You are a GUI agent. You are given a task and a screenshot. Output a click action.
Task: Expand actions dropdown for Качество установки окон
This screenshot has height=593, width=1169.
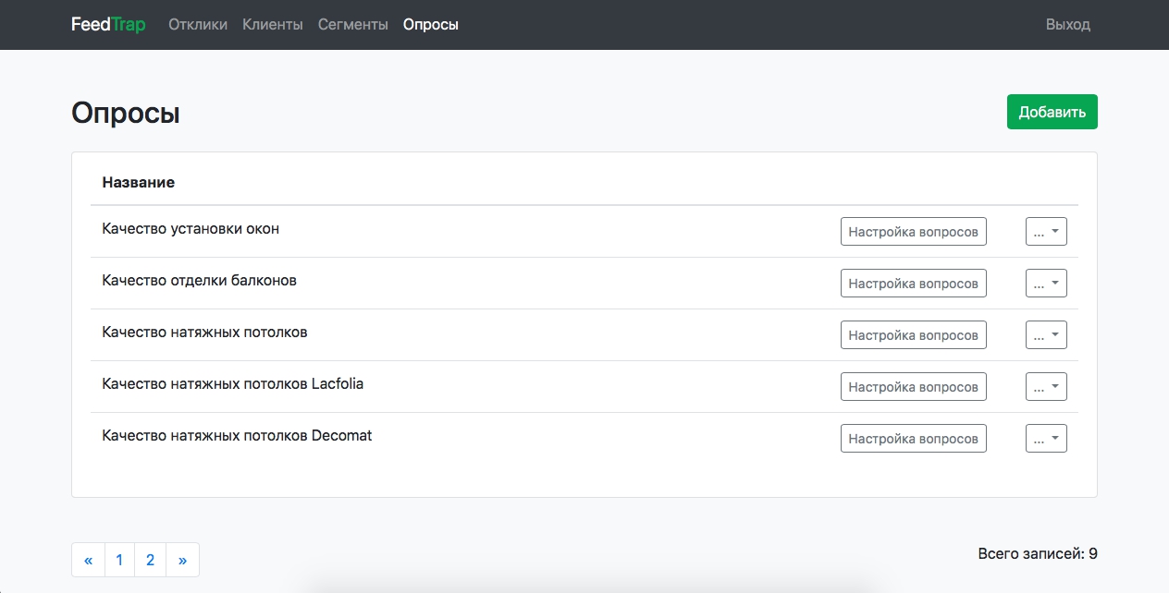coord(1046,232)
